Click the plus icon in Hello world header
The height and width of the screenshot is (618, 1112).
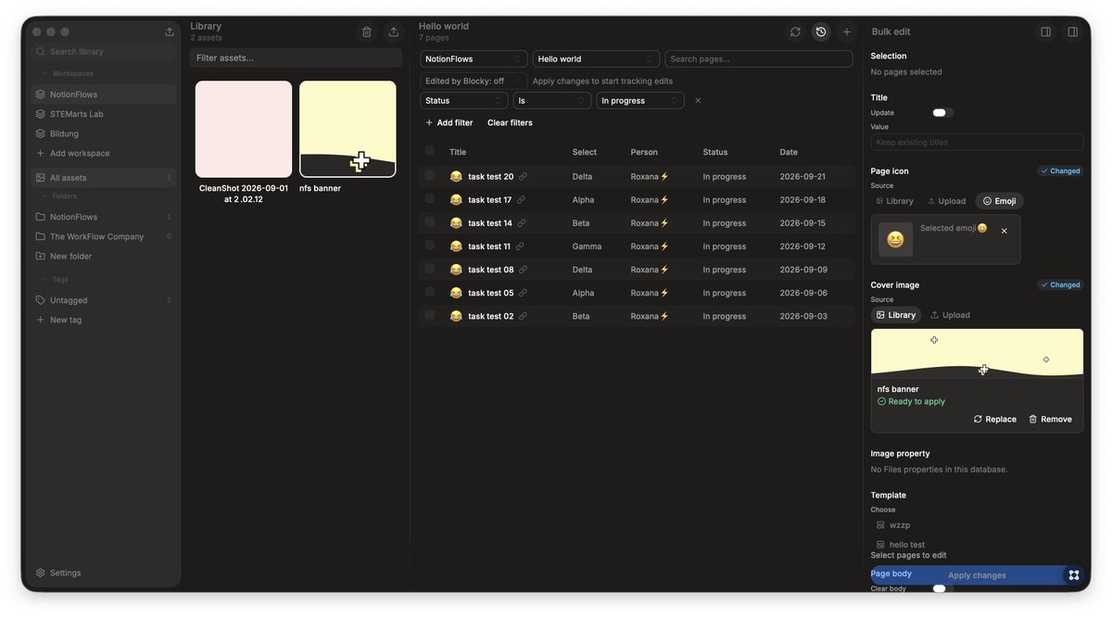click(x=847, y=32)
